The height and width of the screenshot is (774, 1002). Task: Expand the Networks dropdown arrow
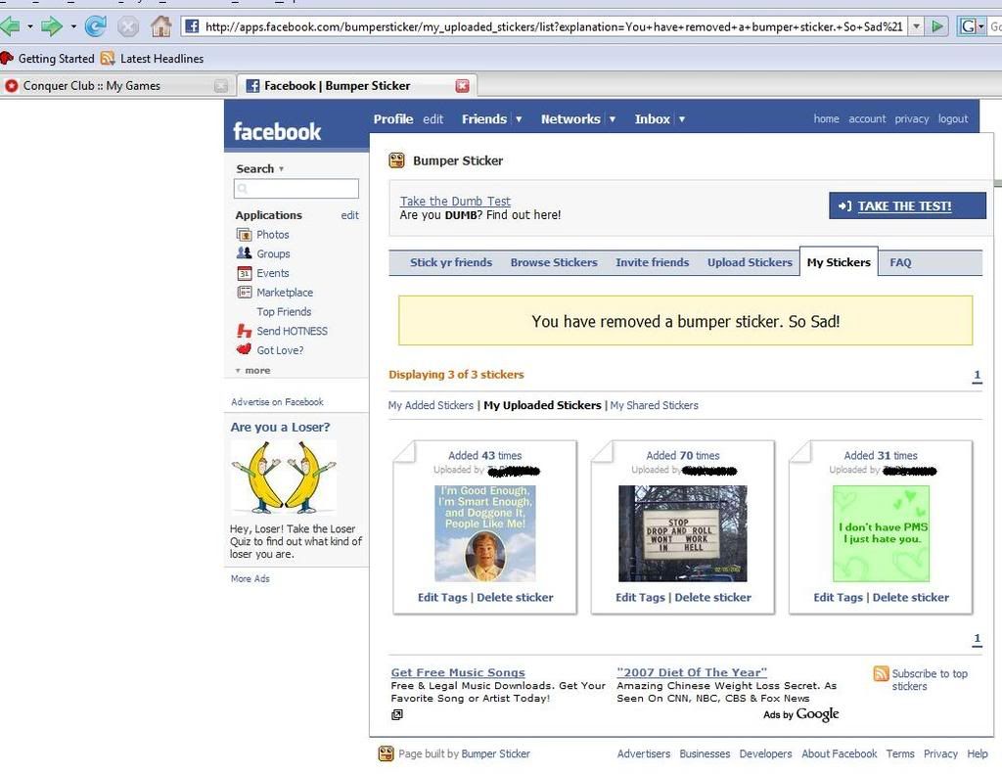(x=613, y=119)
